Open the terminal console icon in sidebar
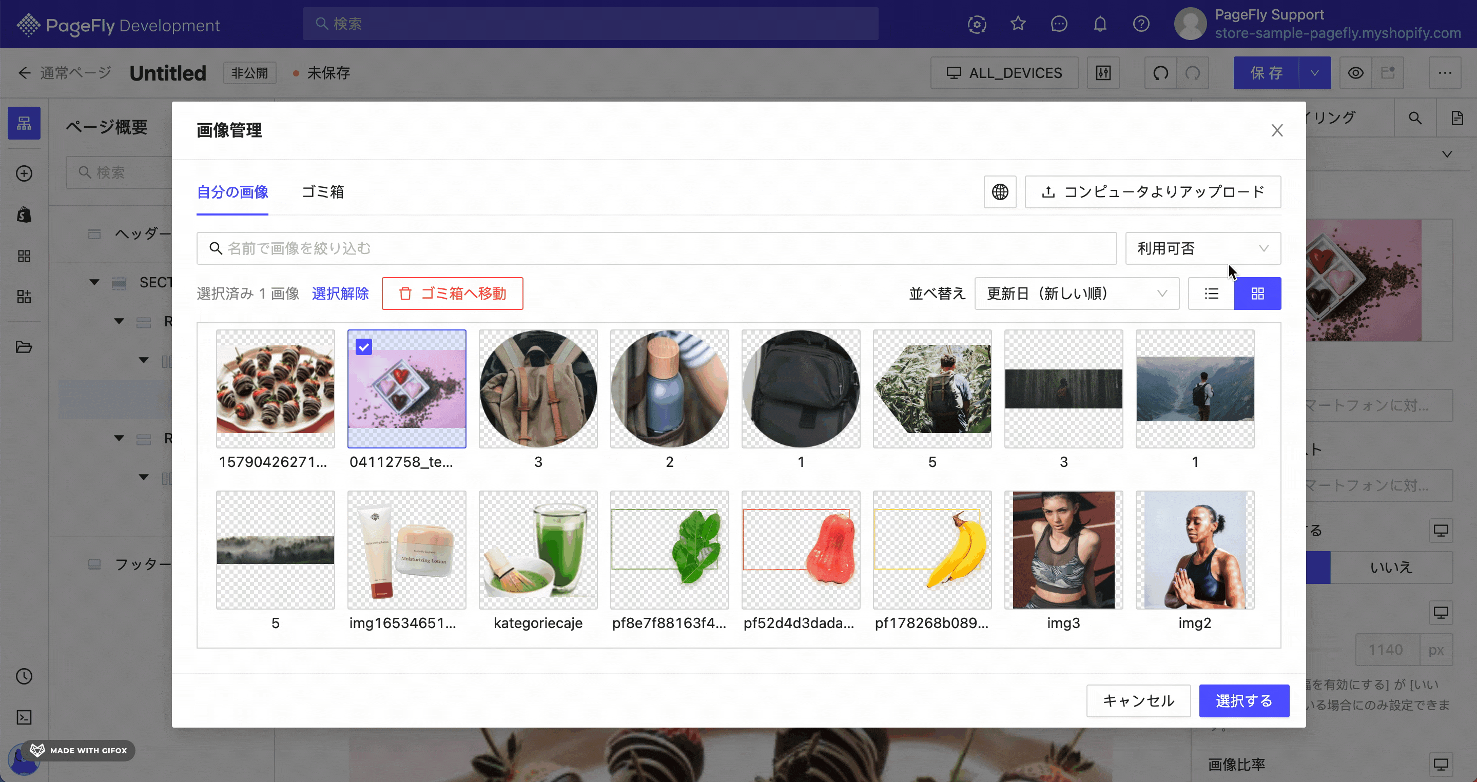1477x782 pixels. click(24, 717)
